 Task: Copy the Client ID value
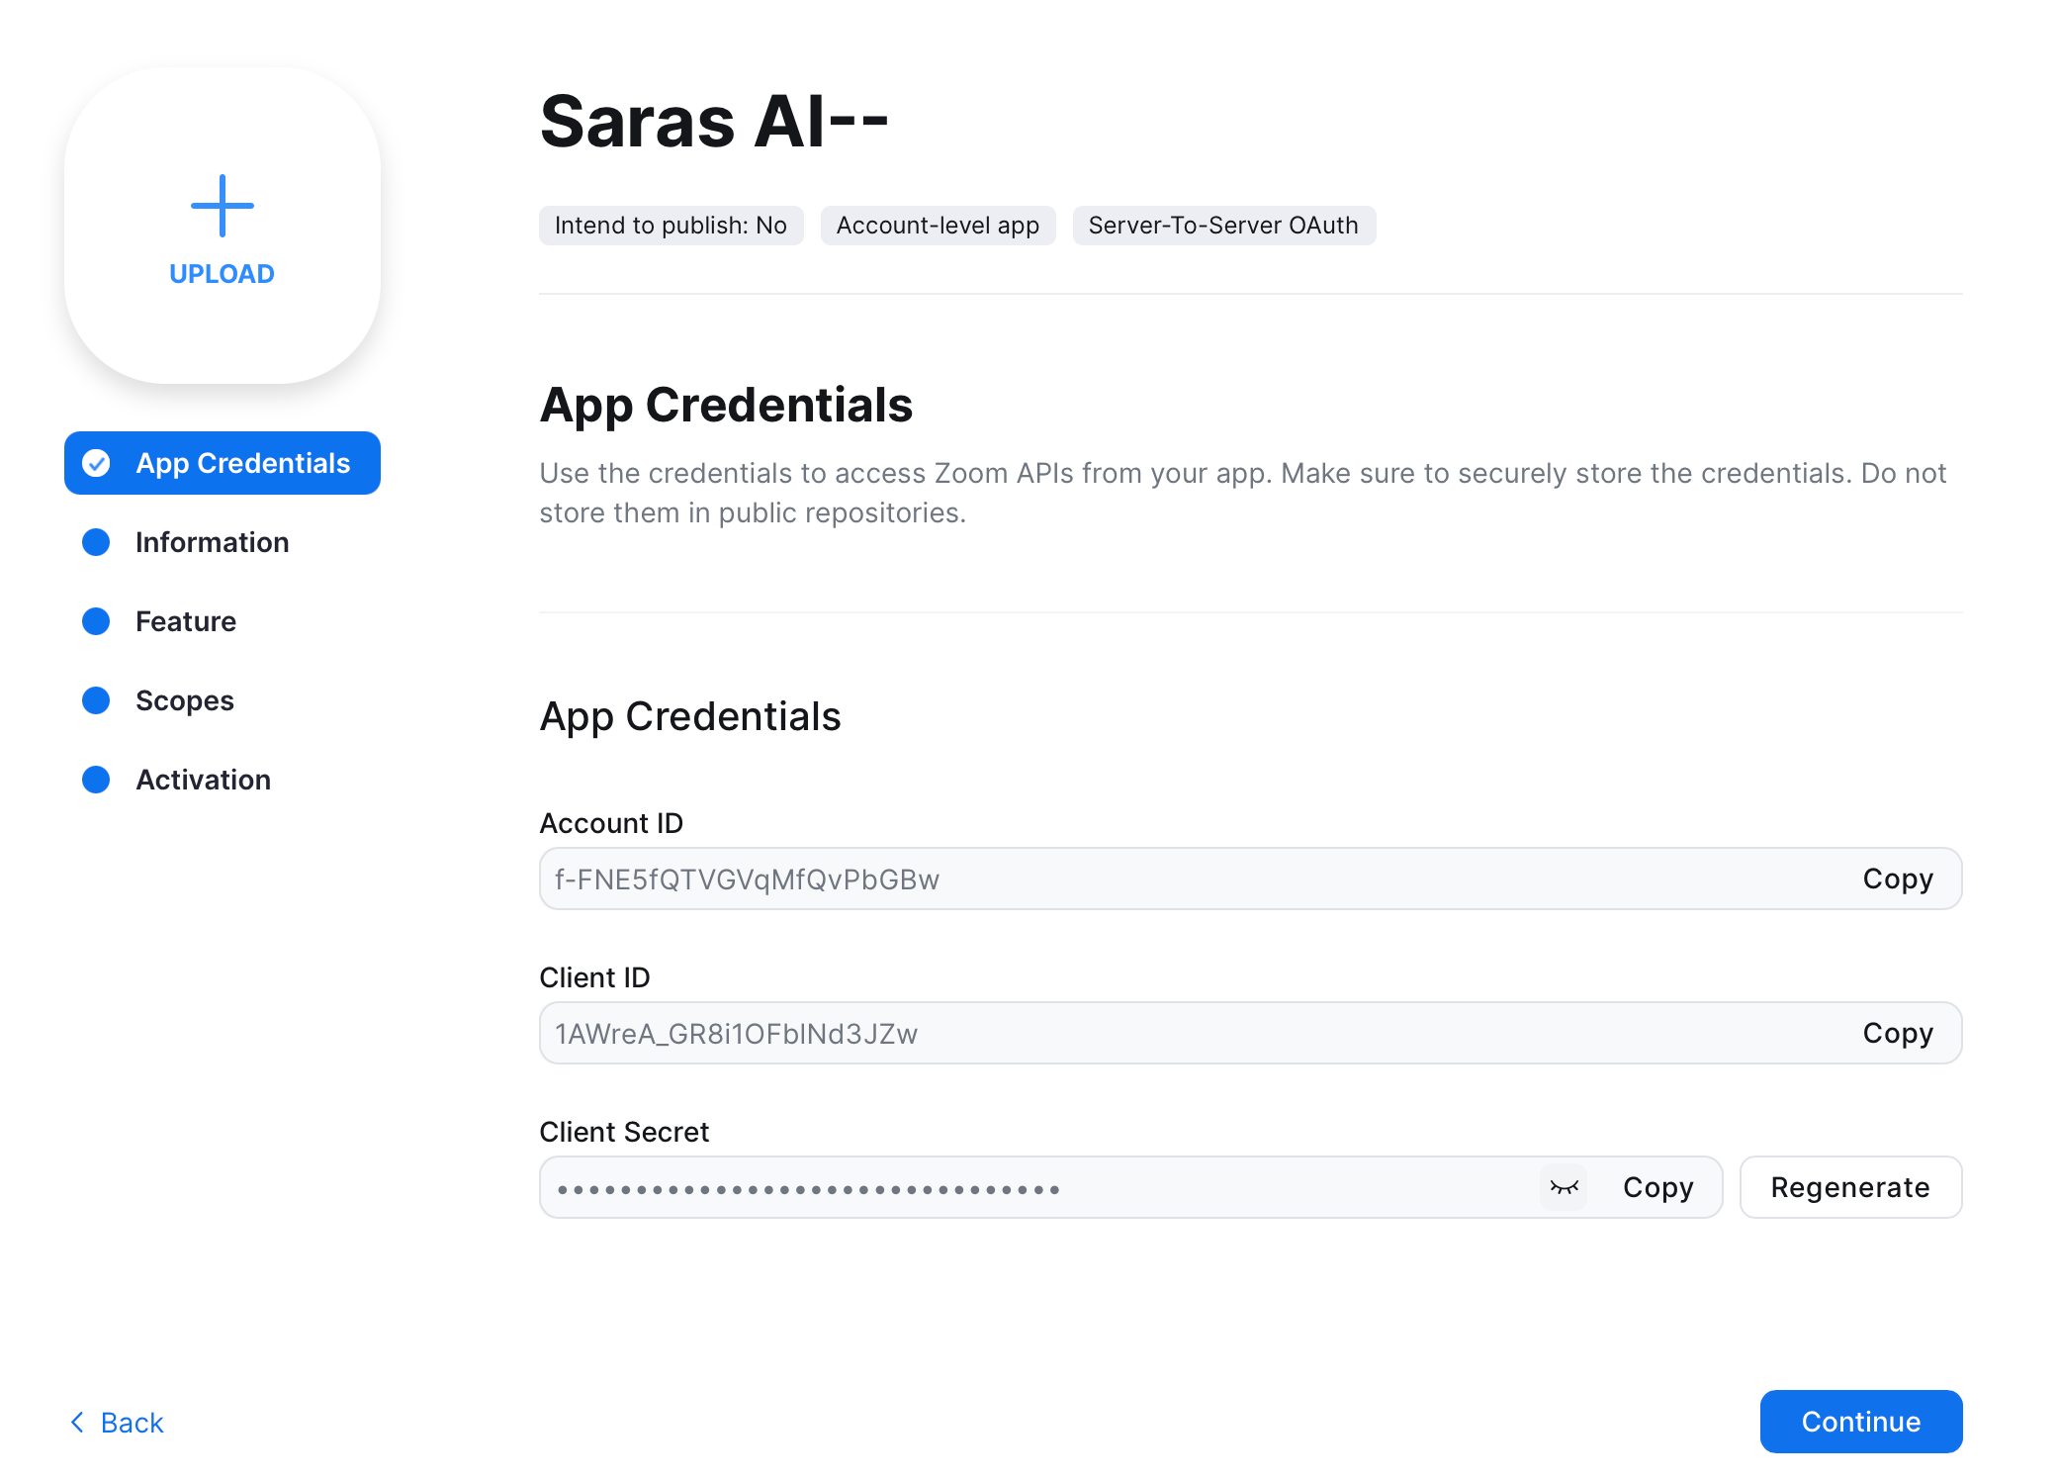click(1898, 1033)
